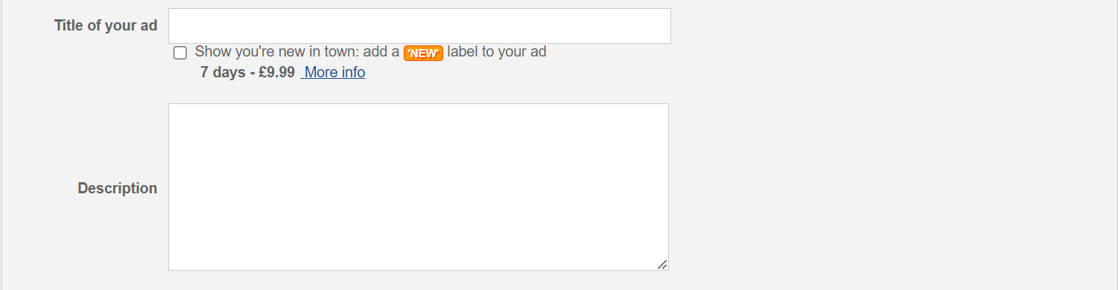Click the word "add a" before NEW badge
This screenshot has height=290, width=1118.
pos(381,52)
